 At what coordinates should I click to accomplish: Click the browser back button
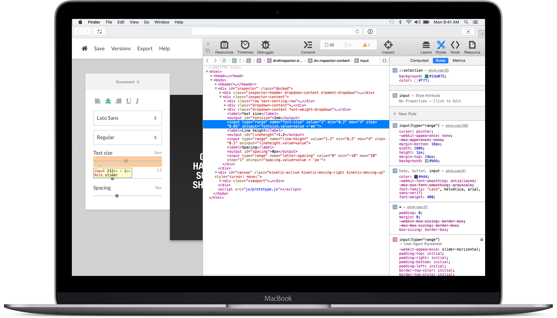click(x=78, y=31)
